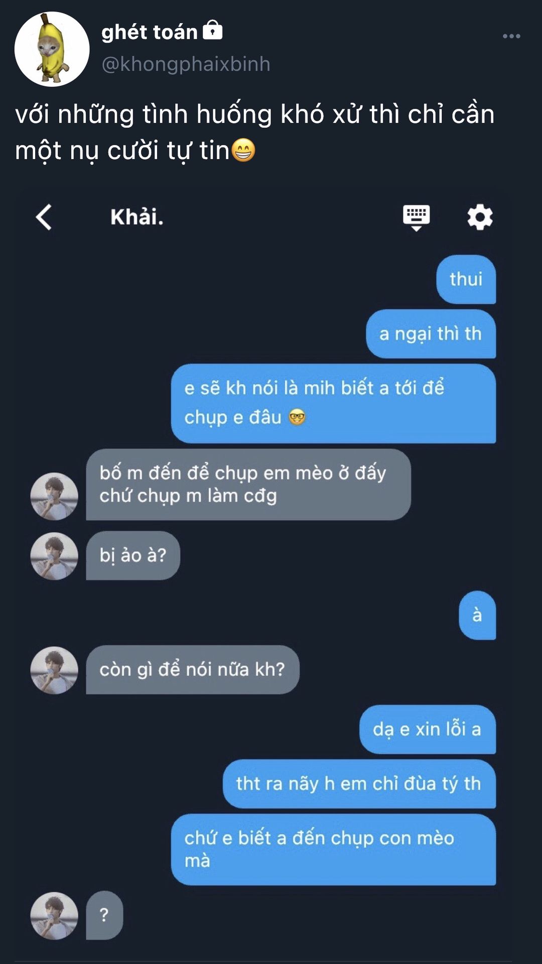Tap the back arrow beside Khải.
This screenshot has height=964, width=542.
point(44,217)
